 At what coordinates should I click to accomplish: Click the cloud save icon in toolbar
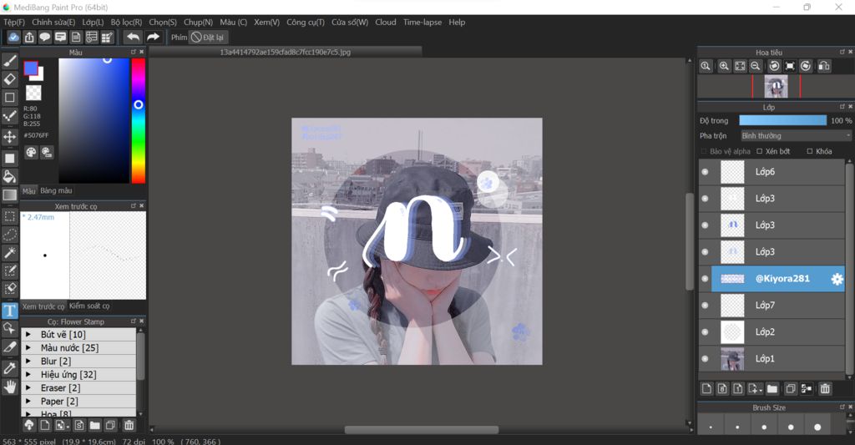[x=13, y=37]
